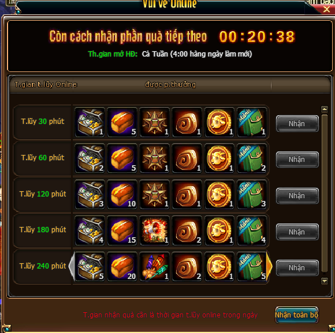Viewport: 335px width, 333px height.
Task: Click scrollbar up arrow in reward list
Action: pos(325,109)
